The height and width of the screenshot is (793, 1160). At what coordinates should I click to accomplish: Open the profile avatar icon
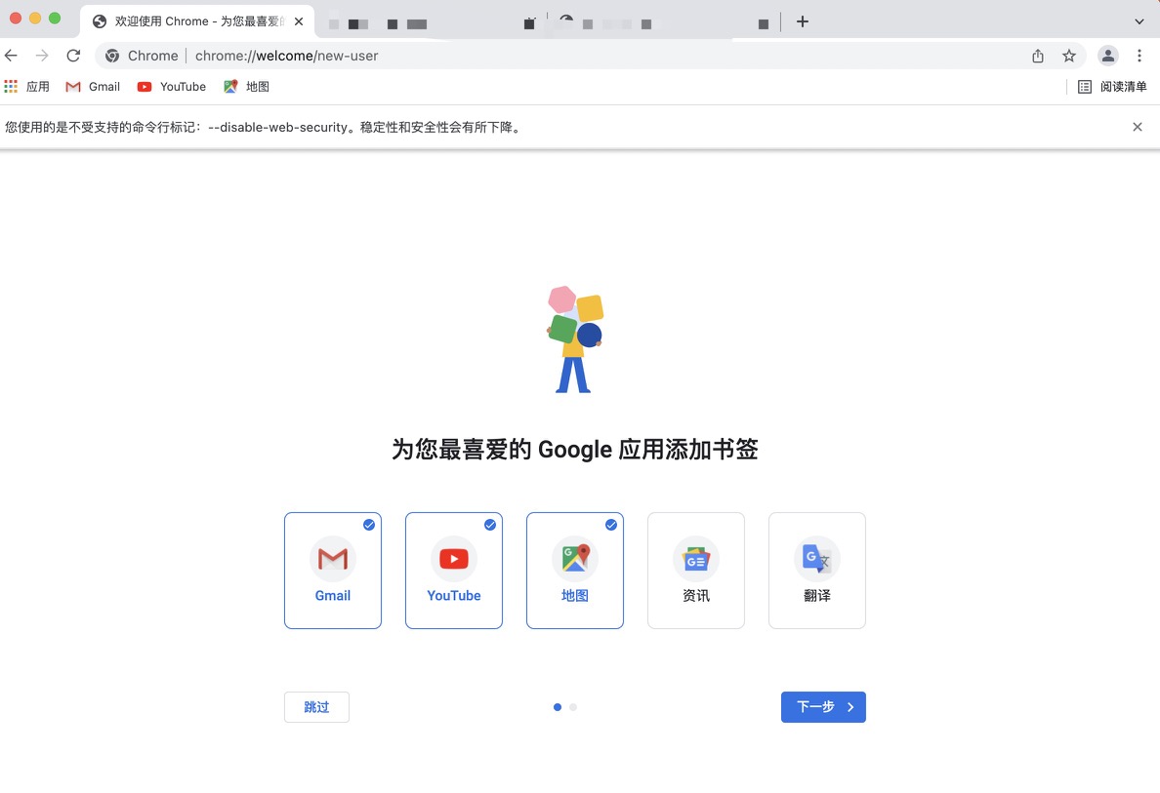click(x=1107, y=56)
